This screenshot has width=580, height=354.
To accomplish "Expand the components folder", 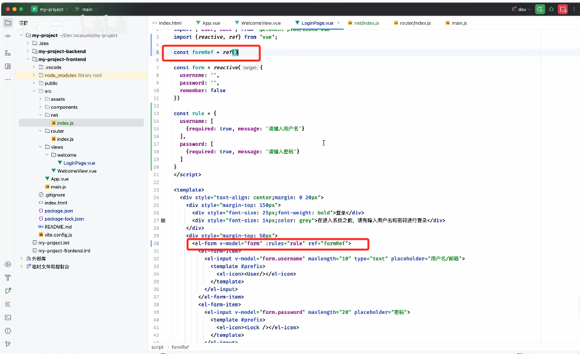I will (40, 107).
